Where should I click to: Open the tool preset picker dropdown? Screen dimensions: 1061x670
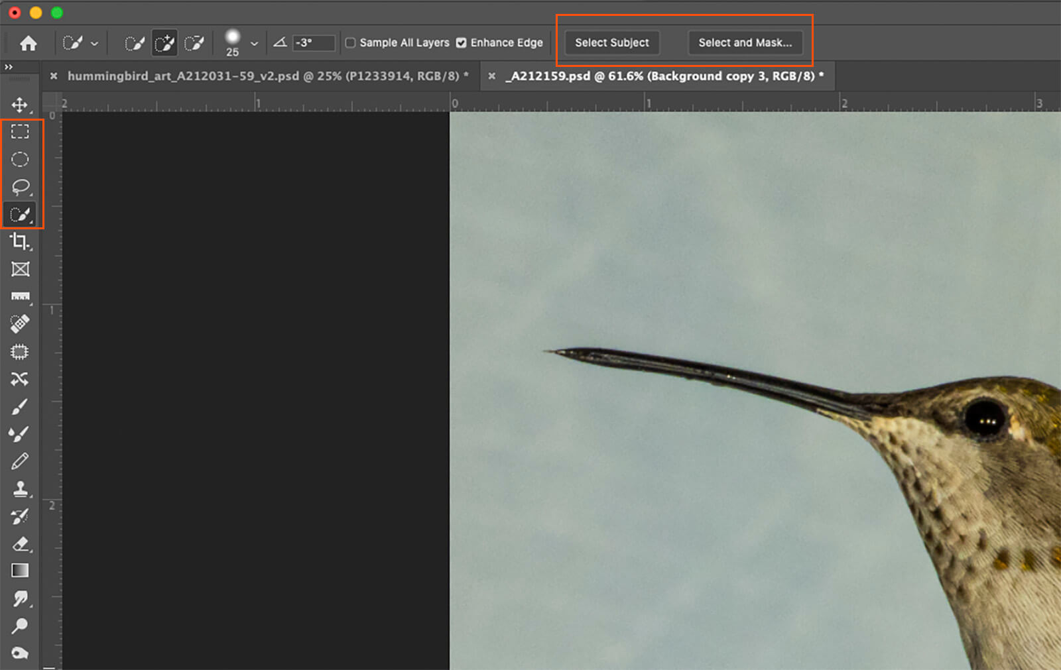click(x=94, y=44)
